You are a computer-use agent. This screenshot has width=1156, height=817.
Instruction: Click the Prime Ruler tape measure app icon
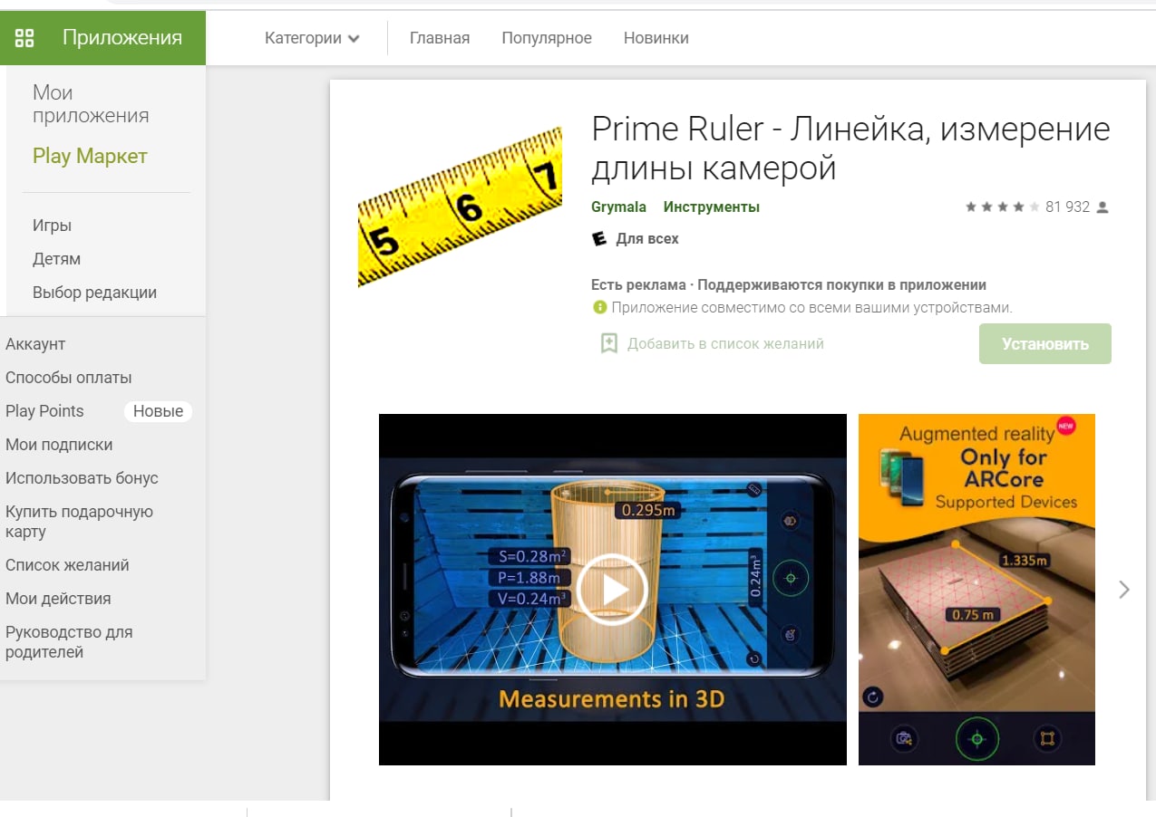pyautogui.click(x=460, y=207)
